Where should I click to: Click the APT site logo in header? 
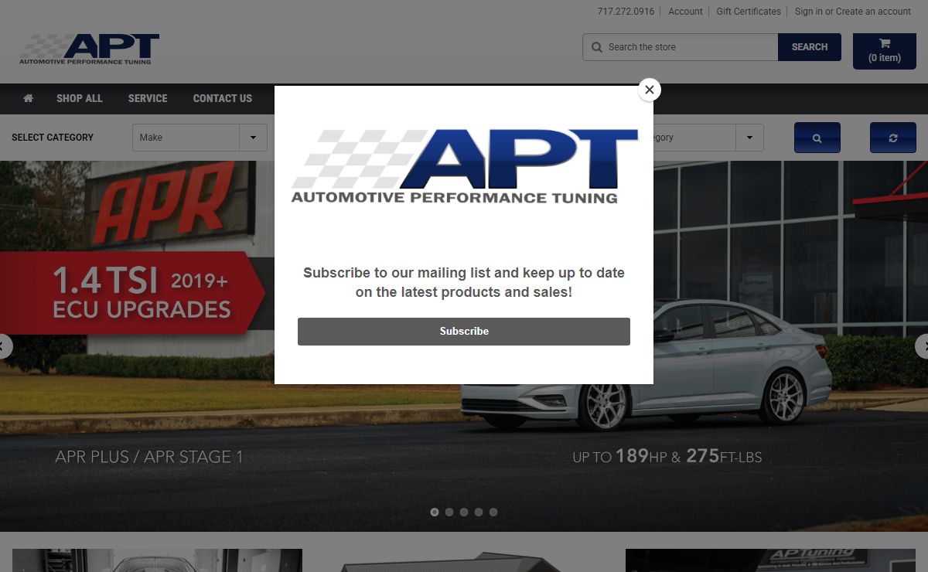click(x=89, y=49)
